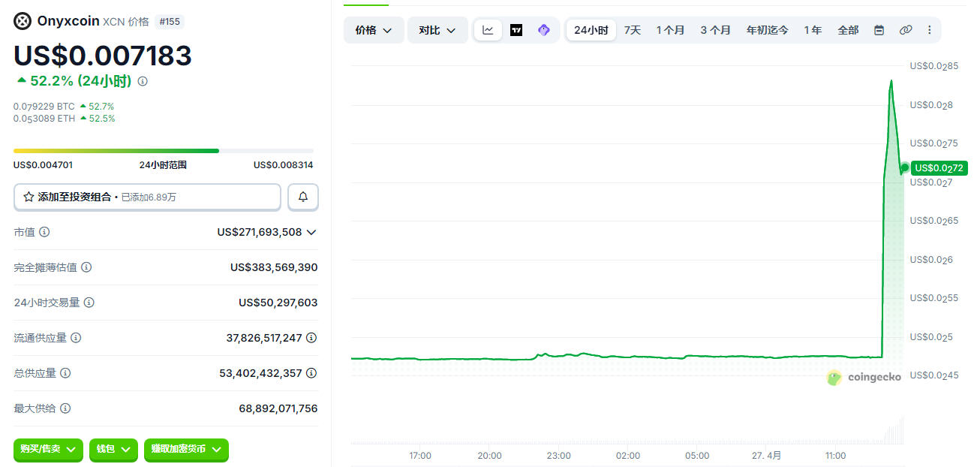Viewport: 977px width, 467px height.
Task: Click the US$383,569,390 valuation value
Action: (x=274, y=267)
